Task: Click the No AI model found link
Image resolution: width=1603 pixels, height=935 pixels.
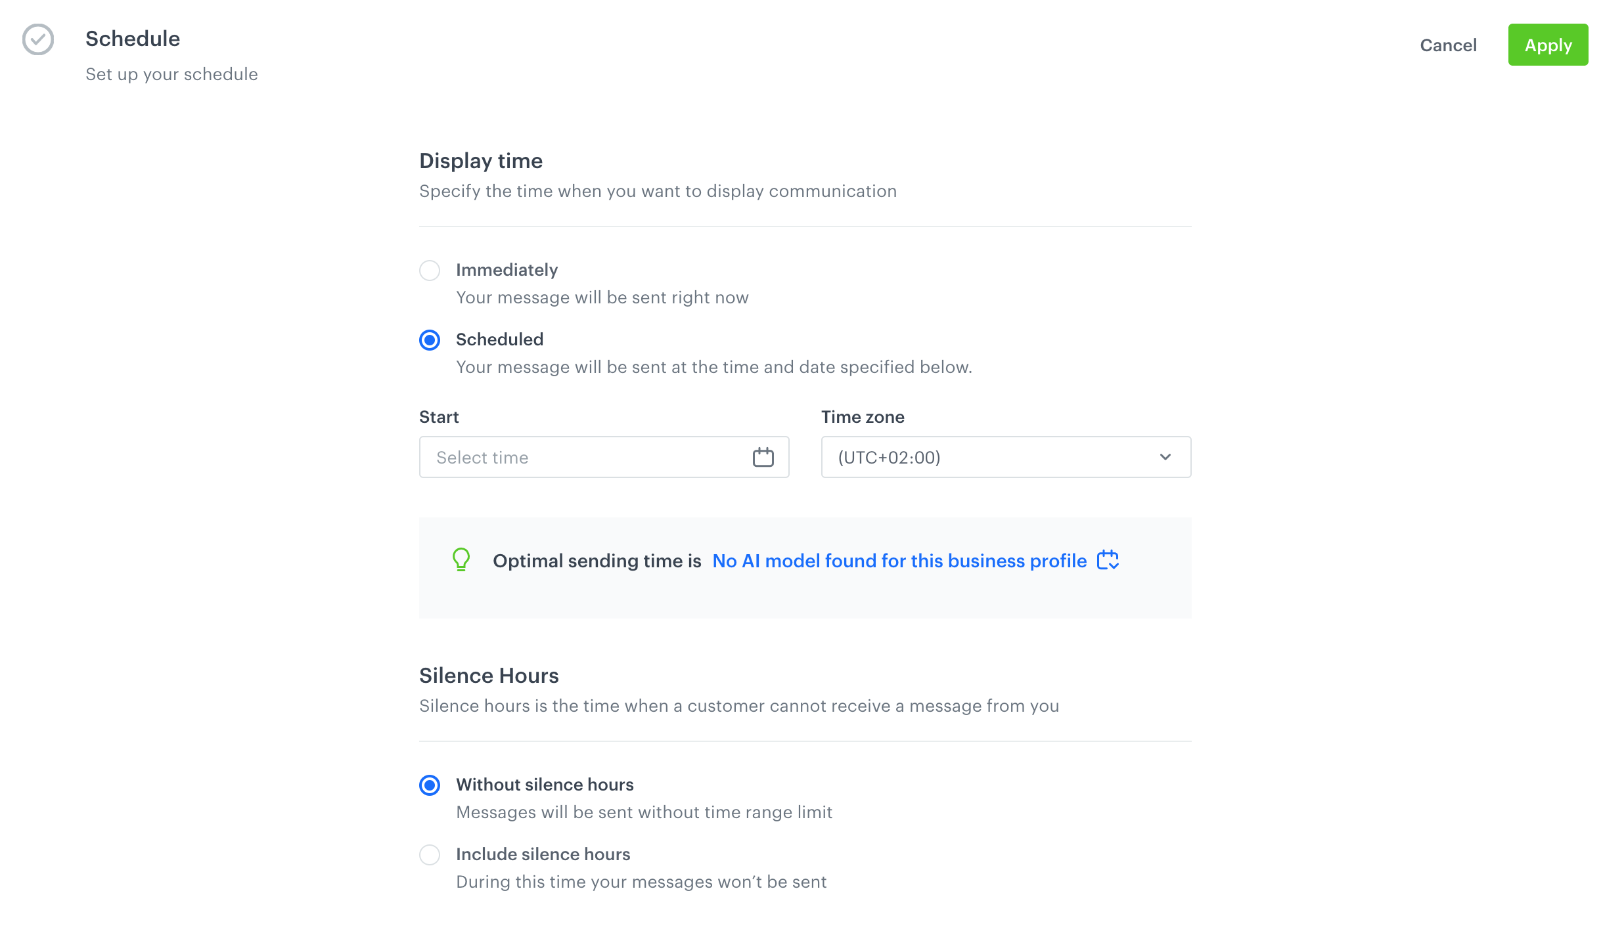Action: (x=899, y=561)
